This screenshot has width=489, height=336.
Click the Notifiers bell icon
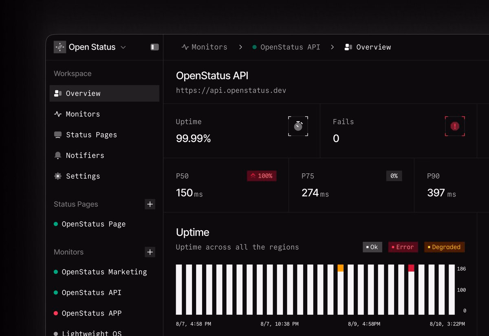coord(58,155)
